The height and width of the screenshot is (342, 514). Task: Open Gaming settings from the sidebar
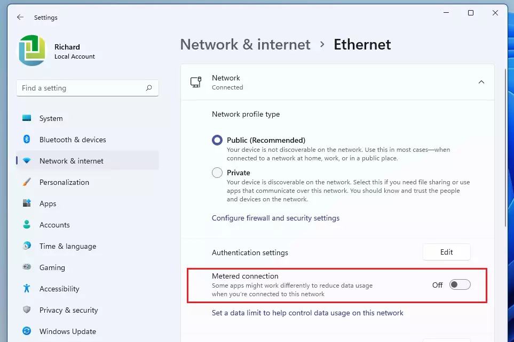[51, 267]
